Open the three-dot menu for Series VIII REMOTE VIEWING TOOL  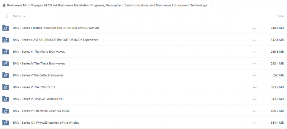255,111
